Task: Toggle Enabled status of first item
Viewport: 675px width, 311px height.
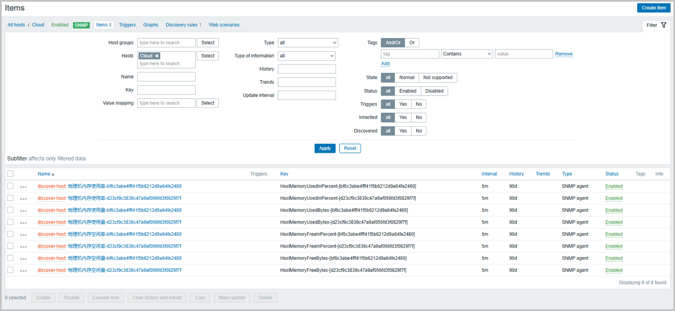Action: (614, 186)
